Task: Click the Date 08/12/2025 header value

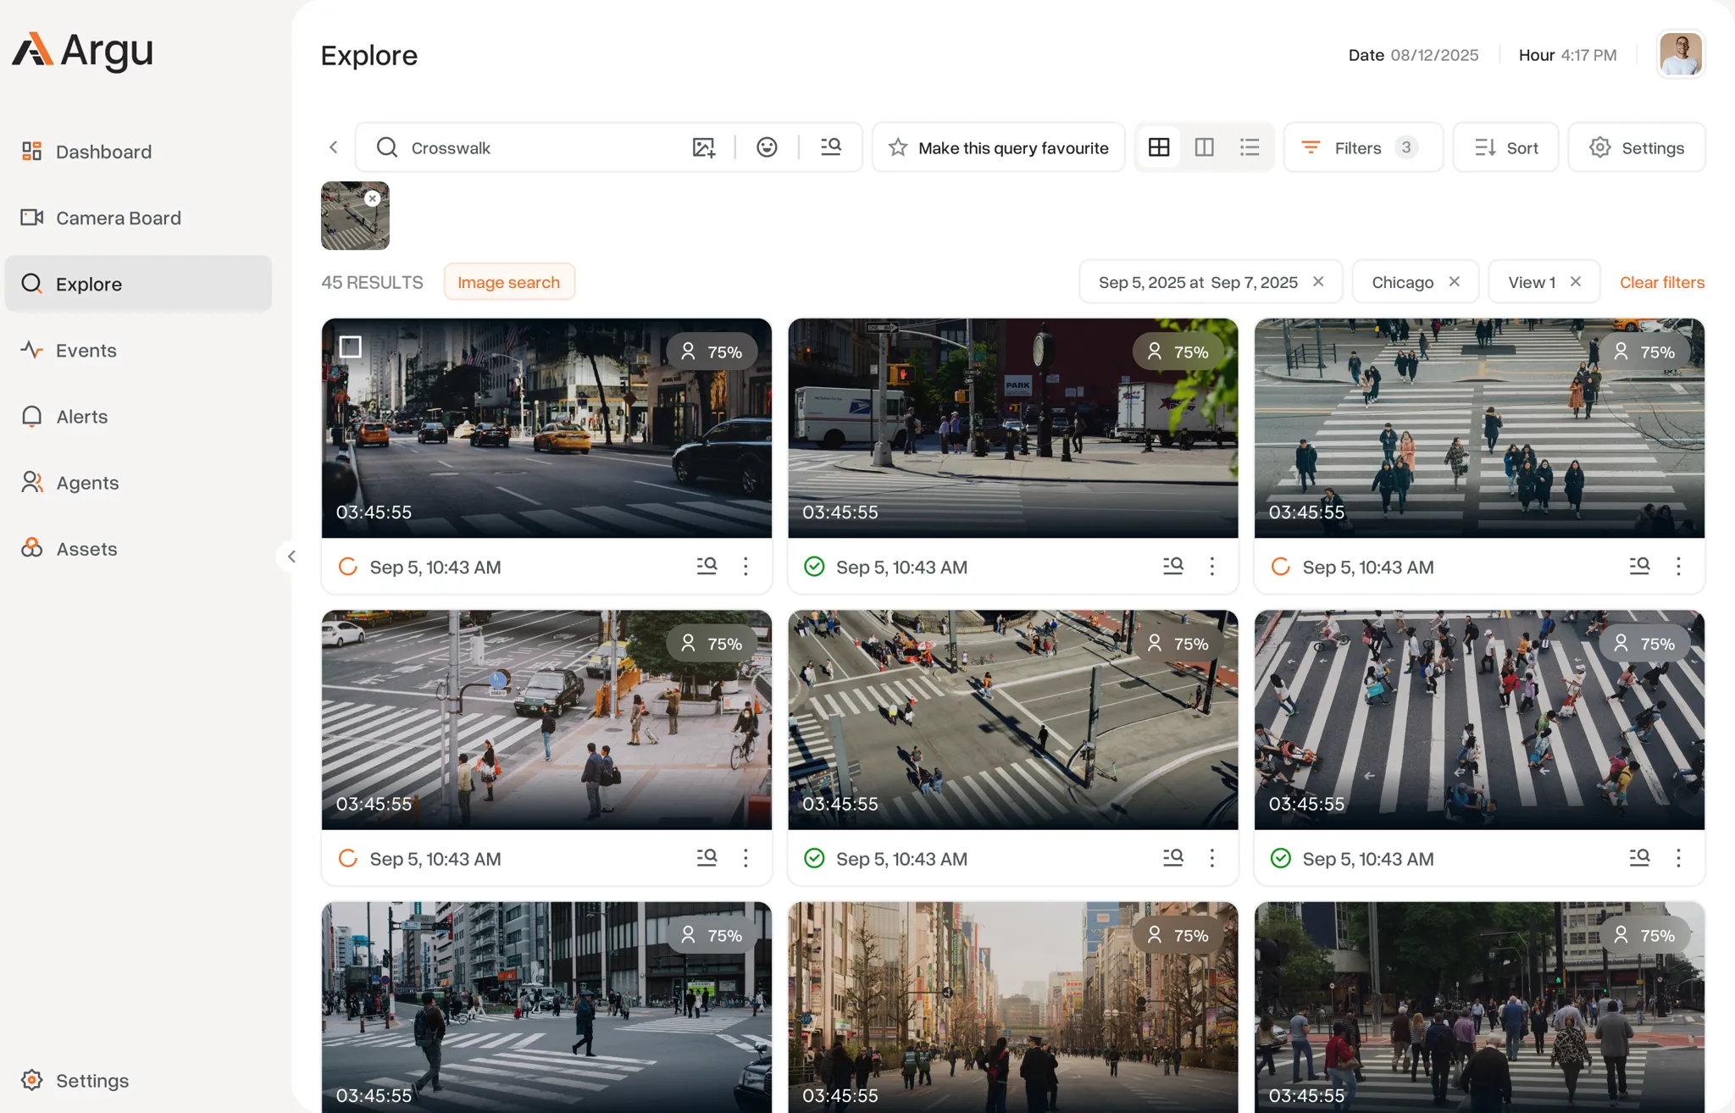Action: [x=1413, y=55]
